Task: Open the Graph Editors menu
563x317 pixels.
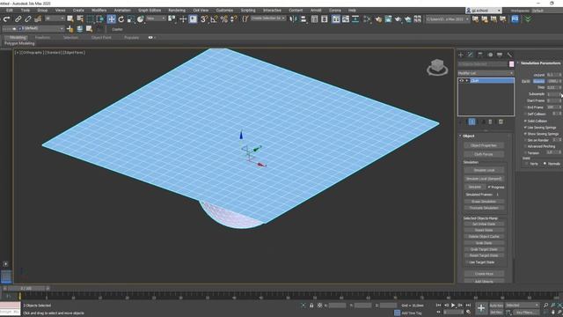Action: click(x=150, y=11)
